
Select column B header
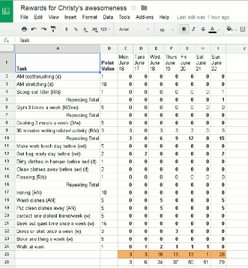(x=109, y=48)
